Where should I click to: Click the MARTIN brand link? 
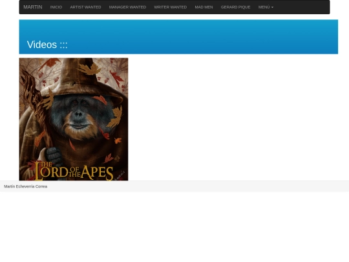click(x=33, y=7)
